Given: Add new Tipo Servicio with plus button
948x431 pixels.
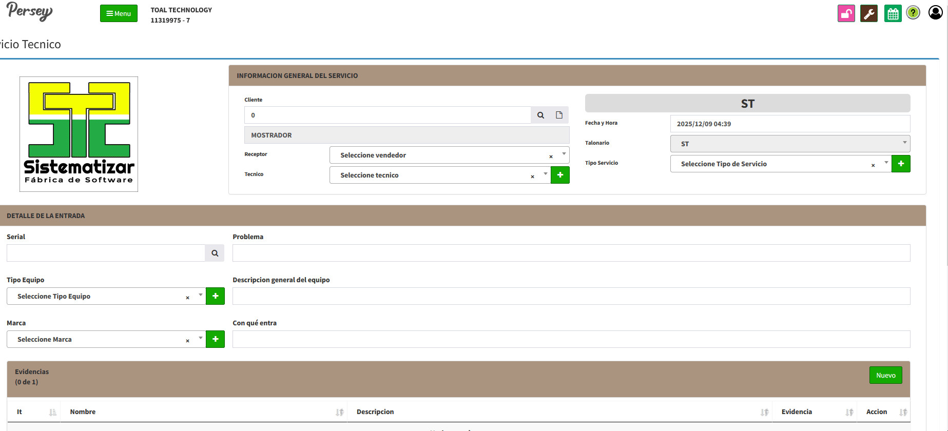Looking at the screenshot, I should point(901,164).
